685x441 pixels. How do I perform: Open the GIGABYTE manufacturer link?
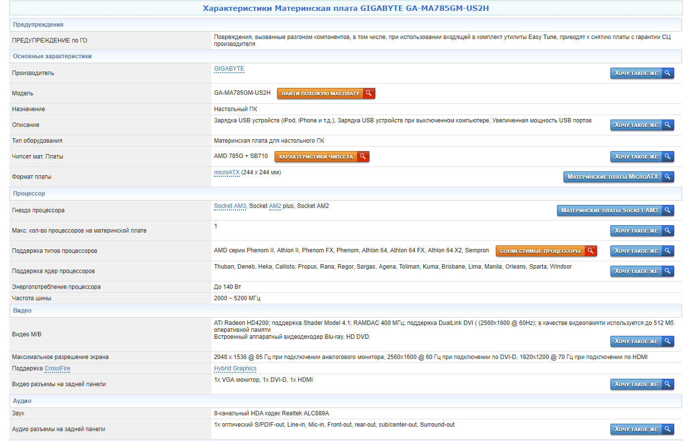click(x=229, y=69)
